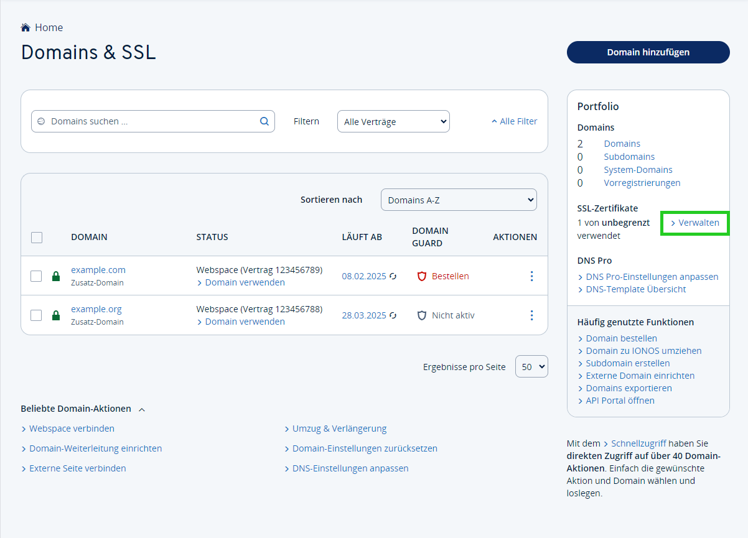The width and height of the screenshot is (748, 538).
Task: Click the 28.03.2025 expiry date
Action: (364, 315)
